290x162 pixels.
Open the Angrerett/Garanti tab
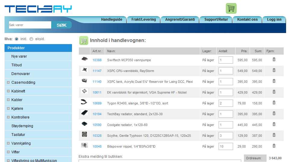[x=180, y=19]
